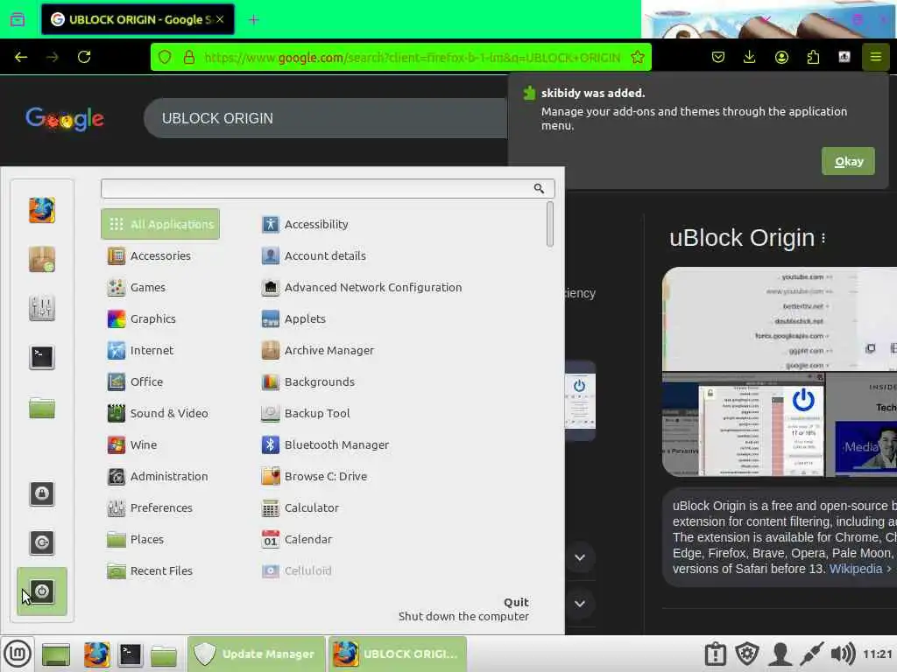The height and width of the screenshot is (672, 897).
Task: Open Firefox Downloads panel
Action: (x=750, y=57)
